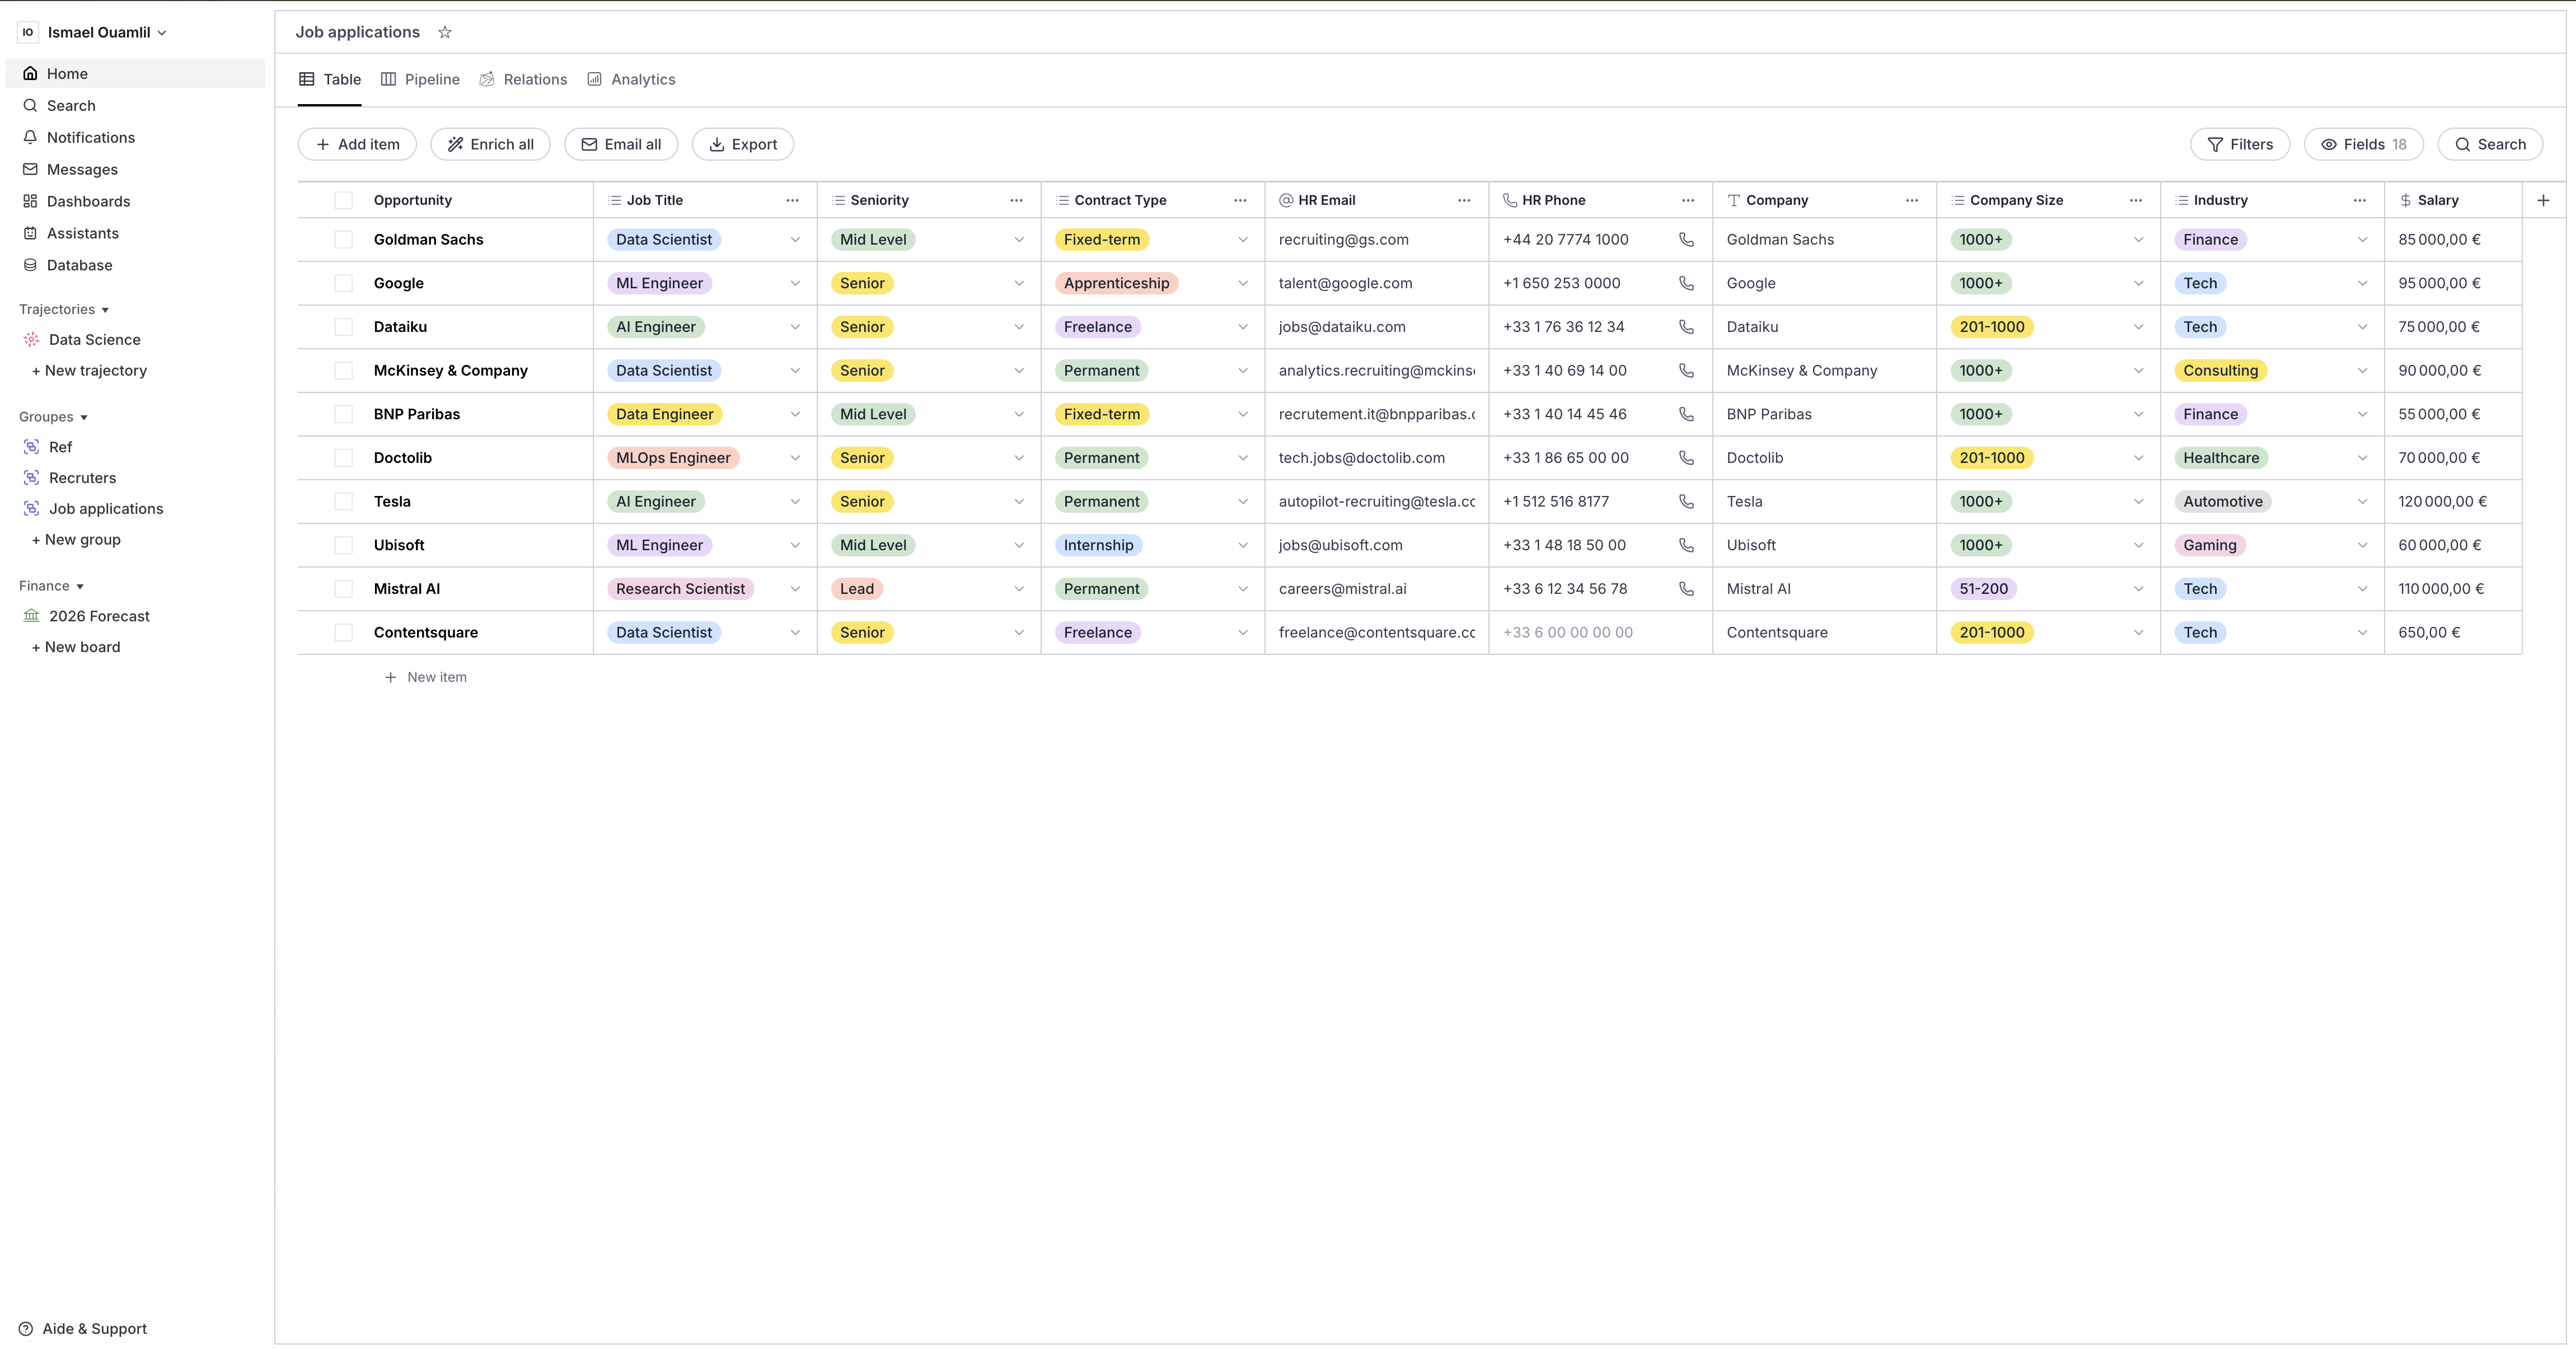Open the Seniority dropdown for Mistral AI
The image size is (2576, 1349).
(1019, 588)
